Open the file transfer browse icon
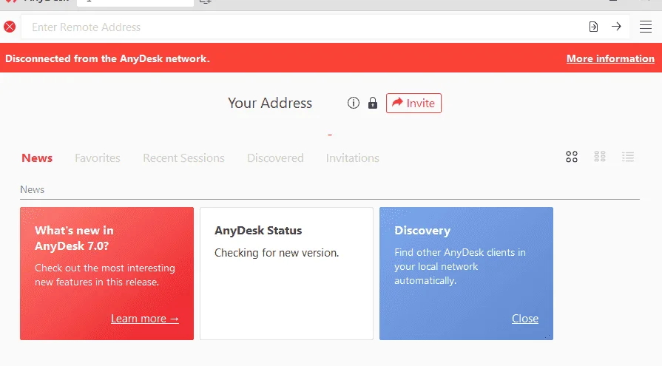Screen dimensions: 662x366 (593, 27)
